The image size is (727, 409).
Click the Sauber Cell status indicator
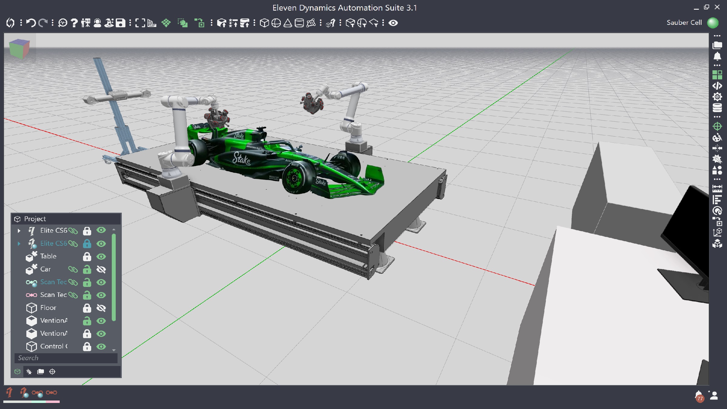coord(712,23)
